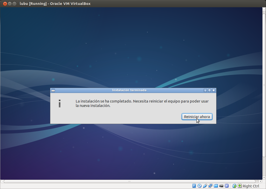The image size is (266, 189).
Task: Open the shared folders status icon
Action: click(x=216, y=186)
